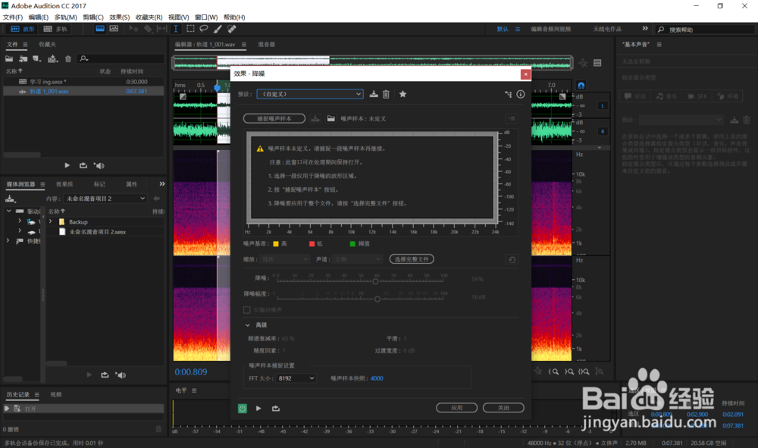Image resolution: width=758 pixels, height=448 pixels.
Task: Select the Paintbrush Selection tool
Action: (x=218, y=29)
